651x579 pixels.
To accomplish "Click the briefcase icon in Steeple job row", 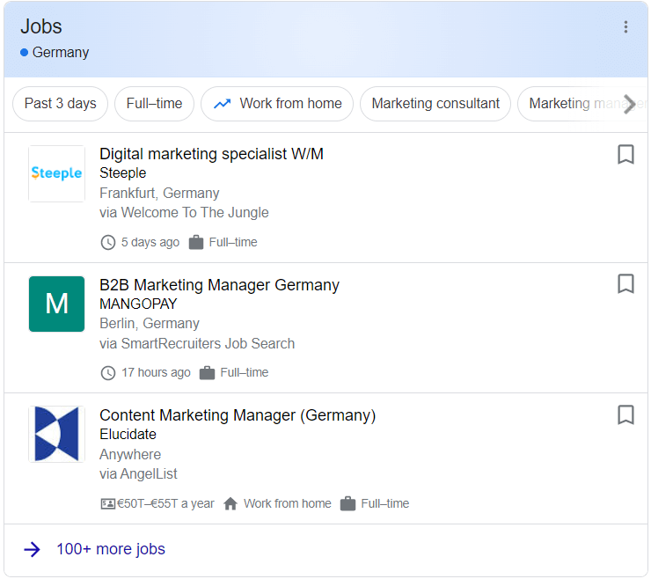I will [196, 242].
